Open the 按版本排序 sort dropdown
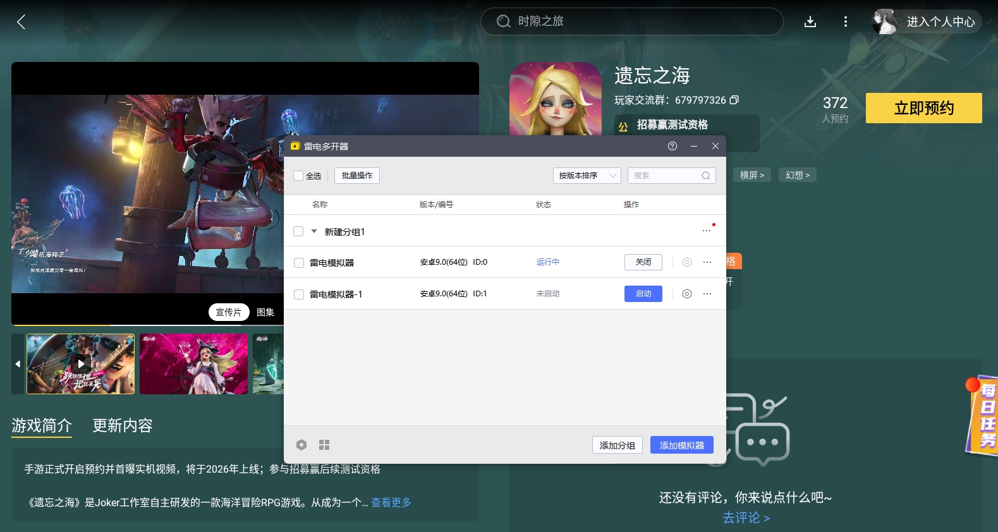 click(x=587, y=176)
